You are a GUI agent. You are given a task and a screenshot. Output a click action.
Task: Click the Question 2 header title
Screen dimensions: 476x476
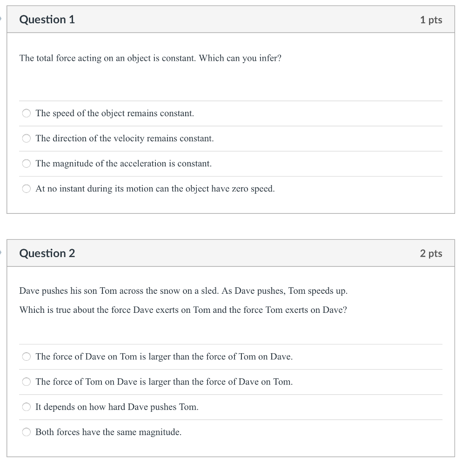point(47,253)
